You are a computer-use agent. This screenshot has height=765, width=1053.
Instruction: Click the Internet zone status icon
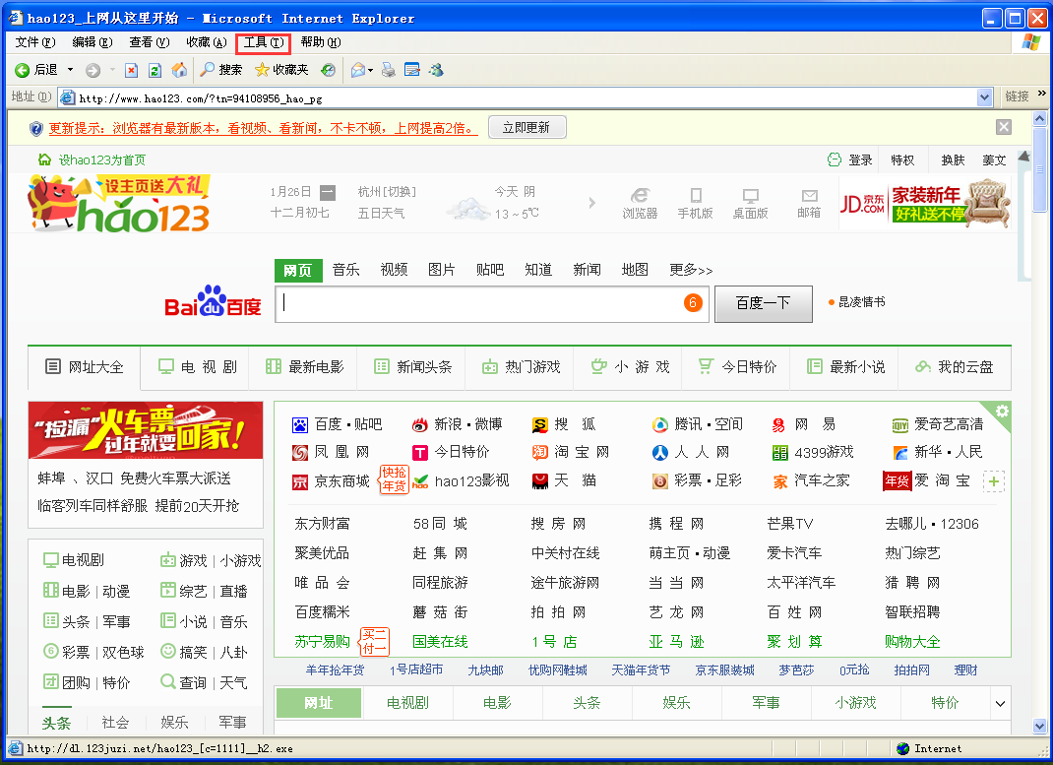coord(903,749)
